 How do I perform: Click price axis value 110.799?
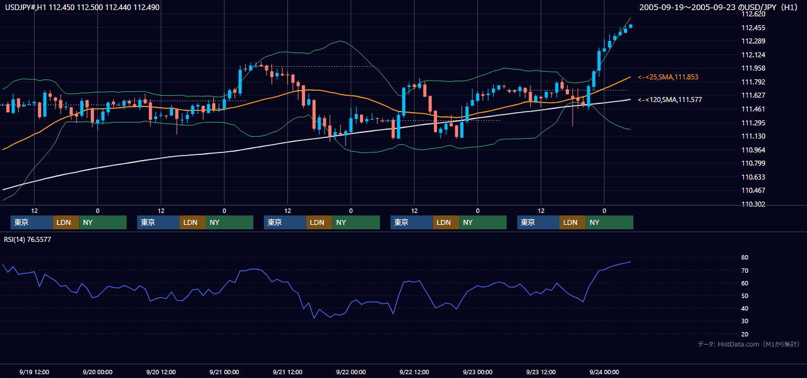tap(753, 163)
